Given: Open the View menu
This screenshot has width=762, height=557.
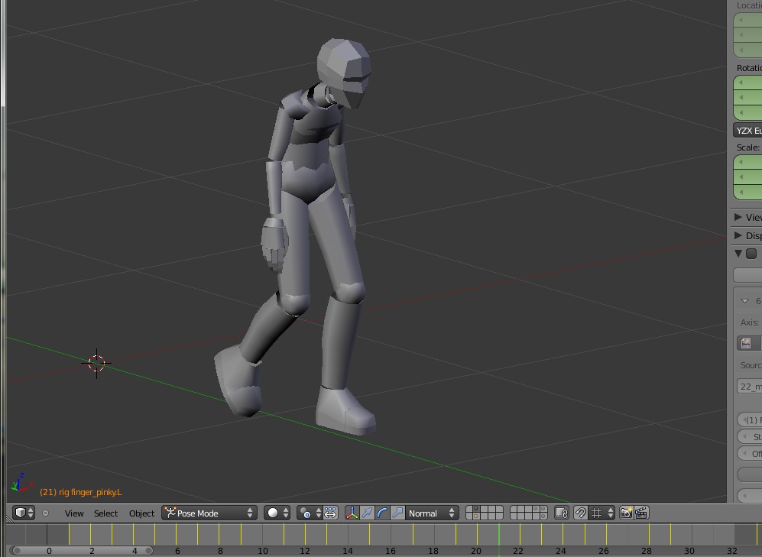Looking at the screenshot, I should (74, 513).
